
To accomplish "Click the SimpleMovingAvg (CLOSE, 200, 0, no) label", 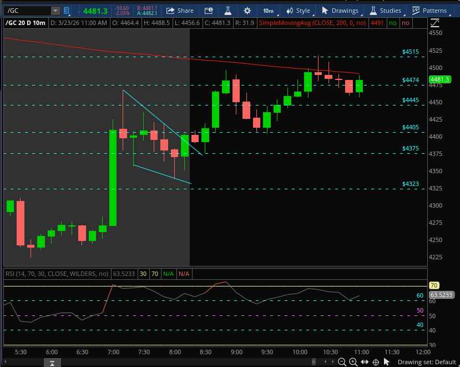I will click(312, 23).
